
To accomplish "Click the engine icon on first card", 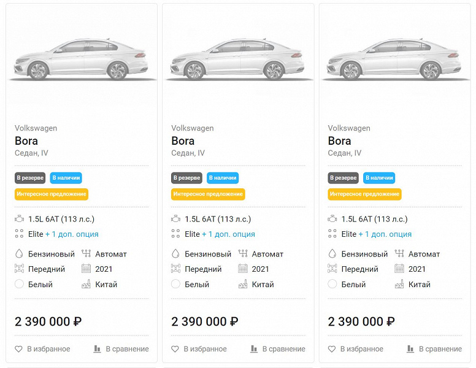I will coord(20,219).
